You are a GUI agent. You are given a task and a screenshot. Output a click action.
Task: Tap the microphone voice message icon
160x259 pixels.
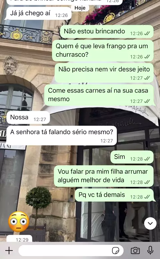[x=150, y=250]
